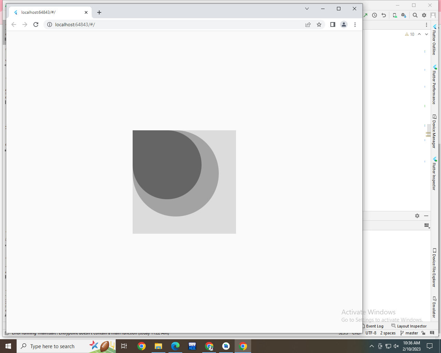The width and height of the screenshot is (441, 353).
Task: Open the Chrome tab search chevron
Action: [307, 9]
